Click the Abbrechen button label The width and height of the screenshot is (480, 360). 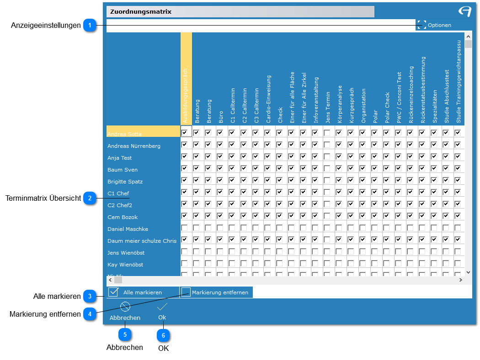[125, 318]
